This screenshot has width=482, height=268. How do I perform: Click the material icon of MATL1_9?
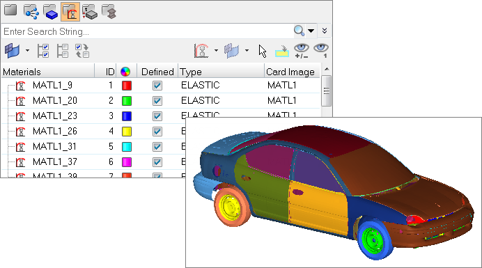point(21,86)
